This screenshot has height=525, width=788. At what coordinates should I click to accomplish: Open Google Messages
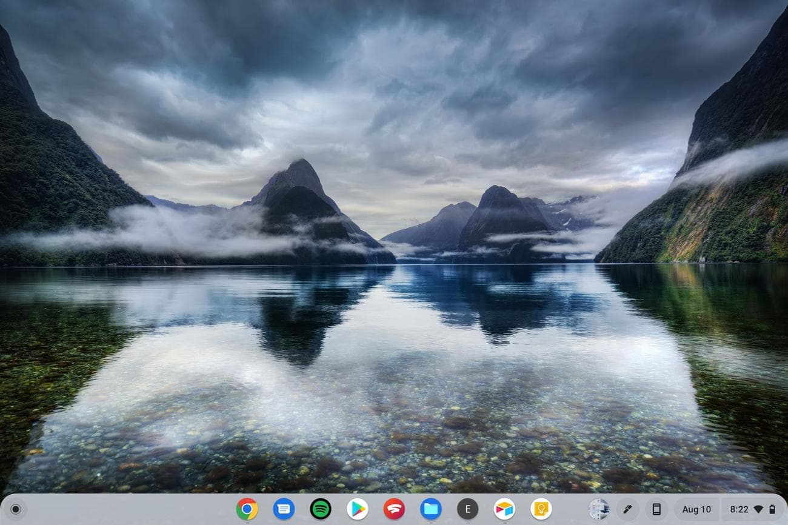284,509
